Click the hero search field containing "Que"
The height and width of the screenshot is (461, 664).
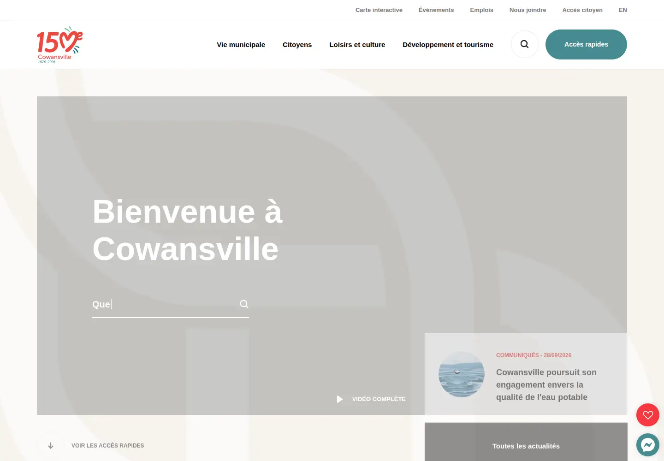coord(171,304)
